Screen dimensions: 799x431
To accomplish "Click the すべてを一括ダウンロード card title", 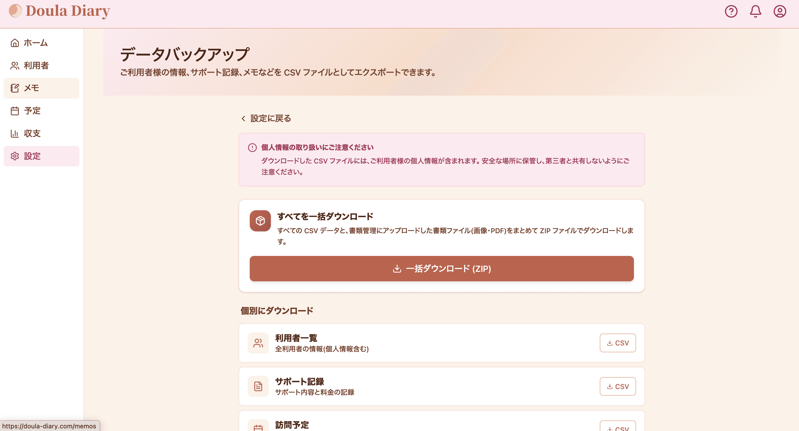I will coord(325,217).
